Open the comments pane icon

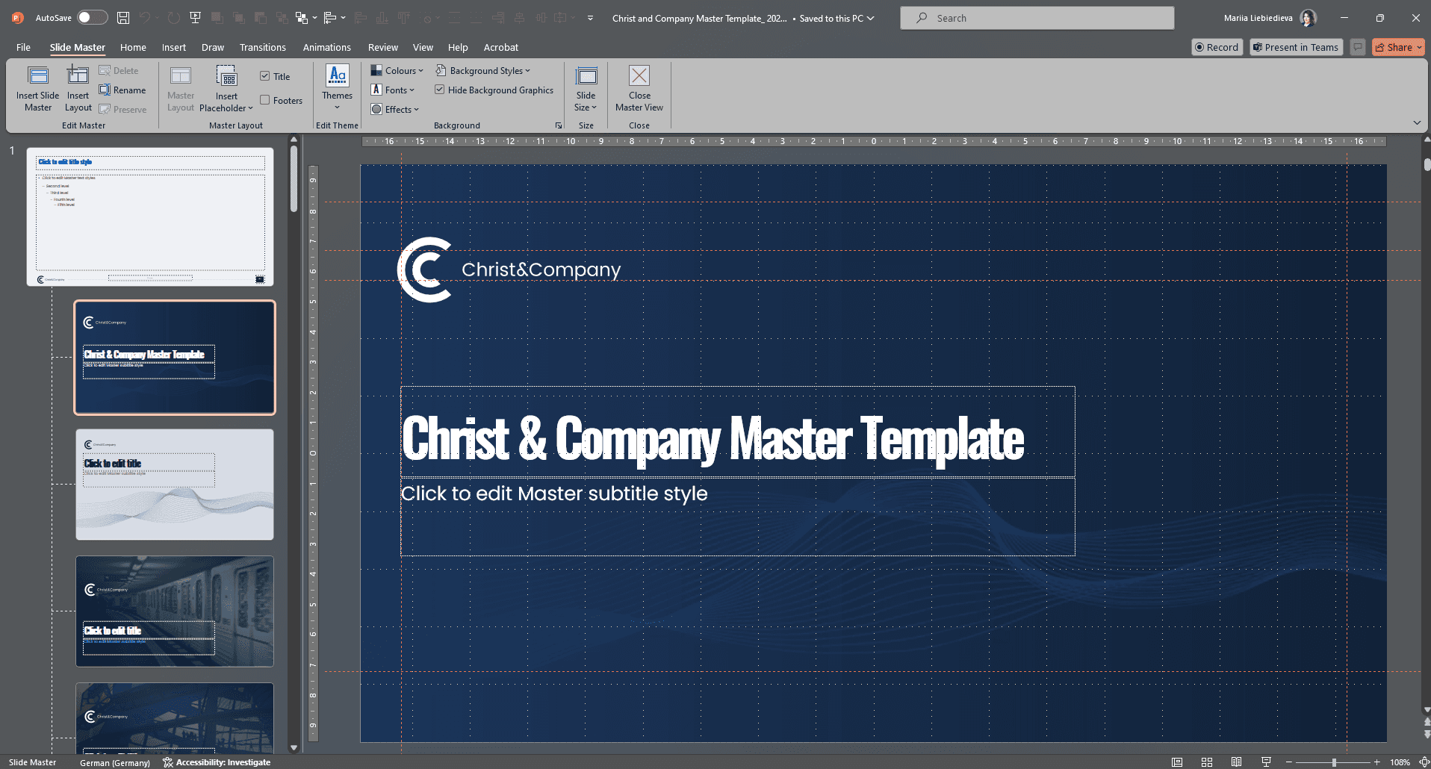coord(1358,47)
